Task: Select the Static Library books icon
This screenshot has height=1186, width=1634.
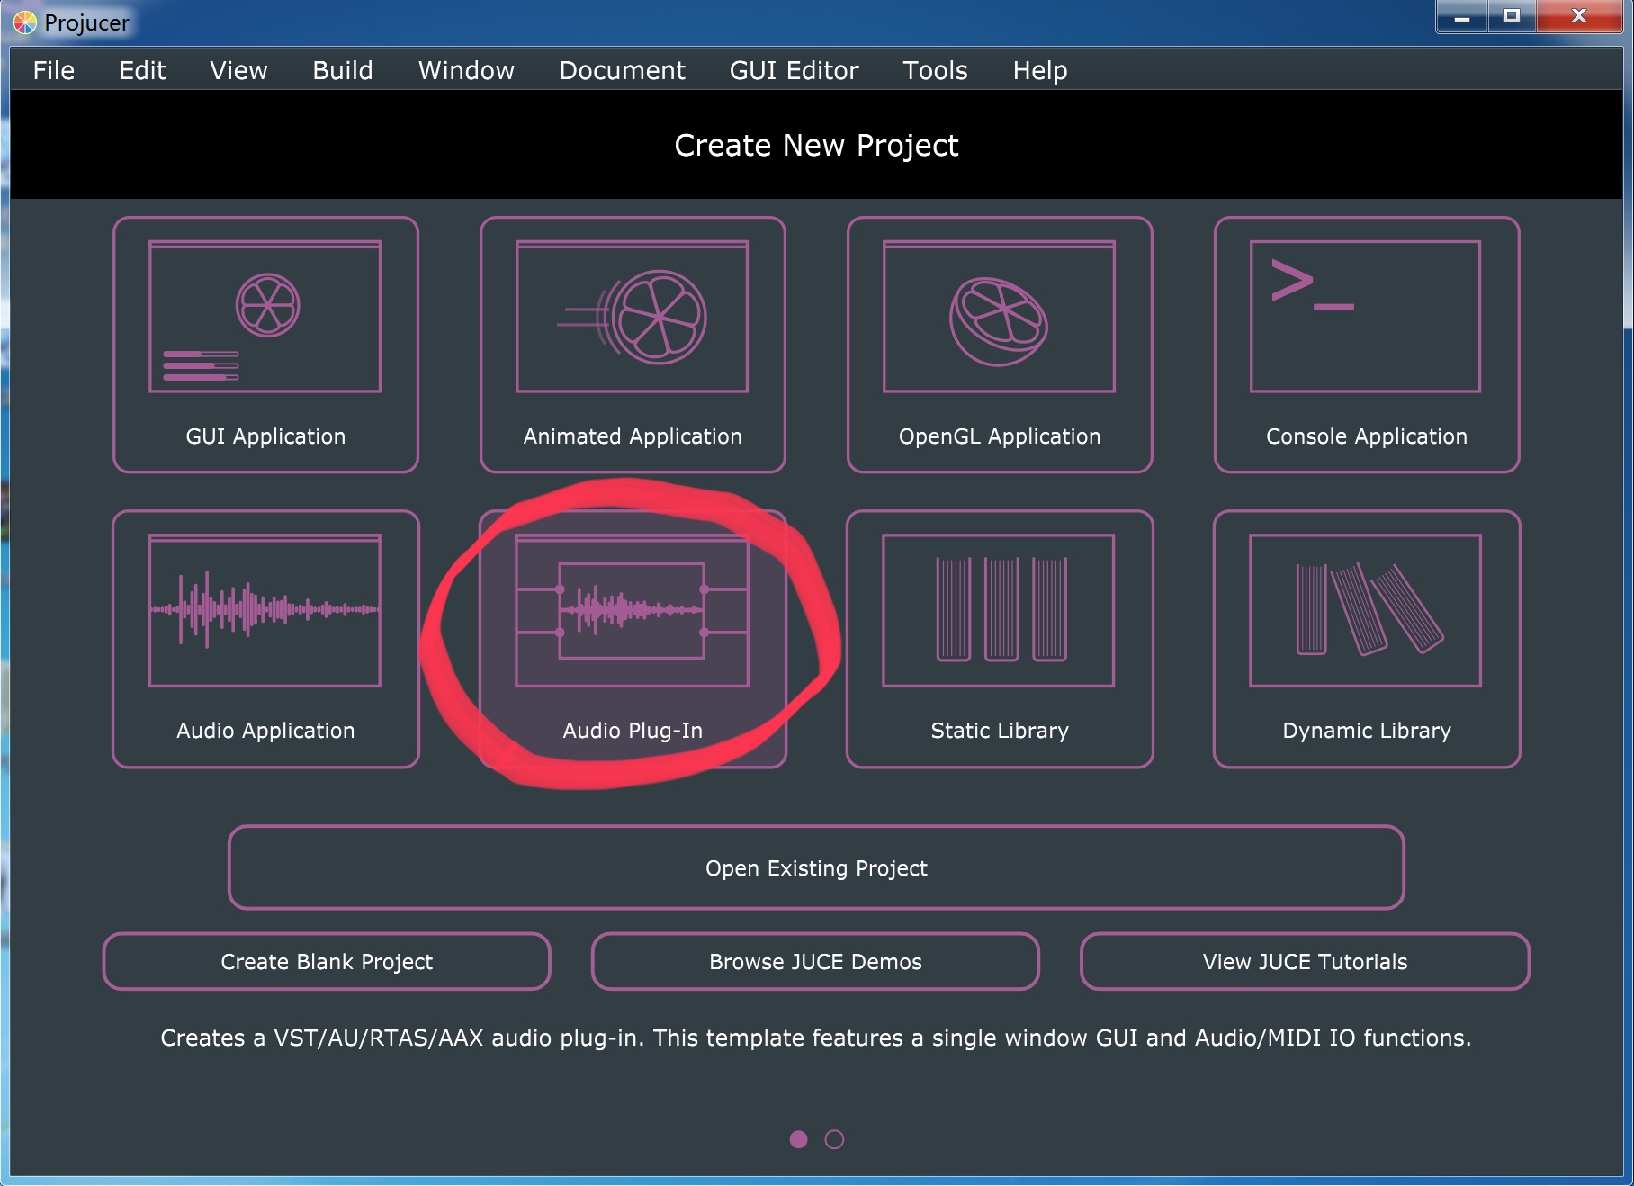Action: (999, 611)
